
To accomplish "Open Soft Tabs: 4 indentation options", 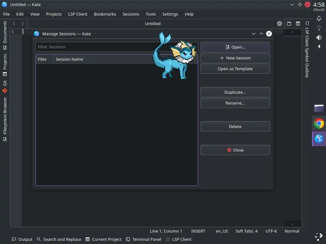I will pyautogui.click(x=246, y=231).
